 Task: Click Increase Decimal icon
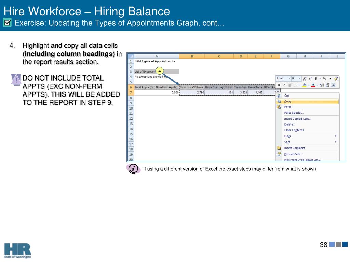click(322, 85)
